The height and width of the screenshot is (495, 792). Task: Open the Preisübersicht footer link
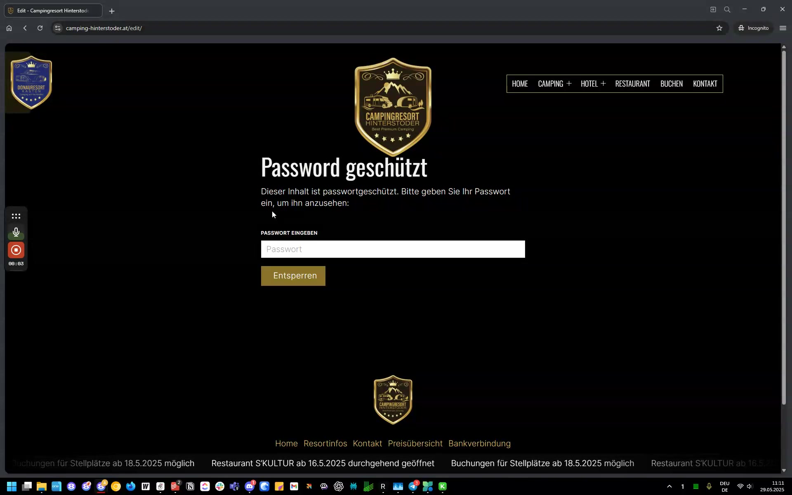(x=415, y=443)
